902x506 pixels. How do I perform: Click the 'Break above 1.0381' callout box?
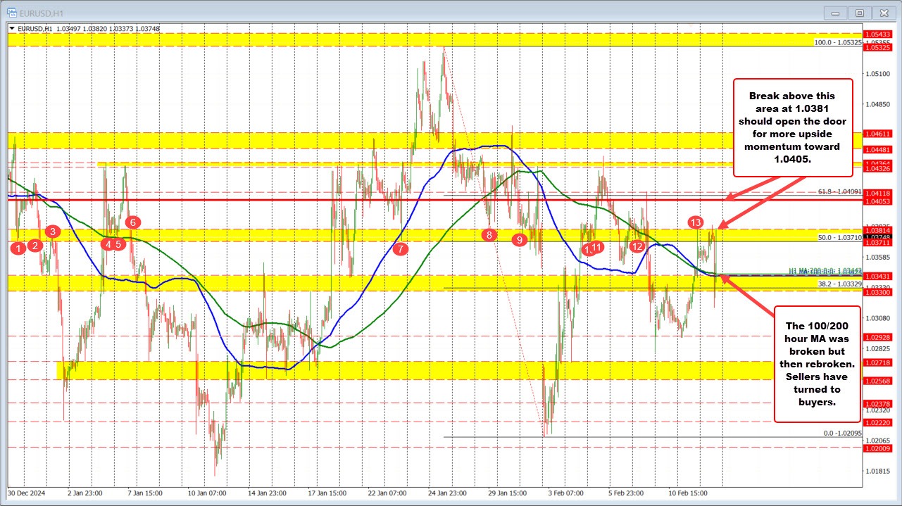(793, 127)
